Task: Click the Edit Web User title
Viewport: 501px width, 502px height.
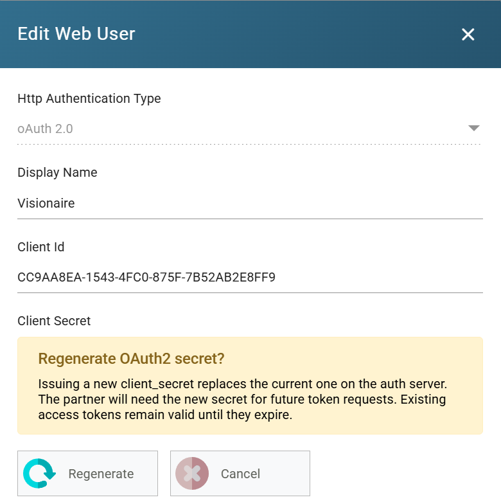Action: point(76,33)
